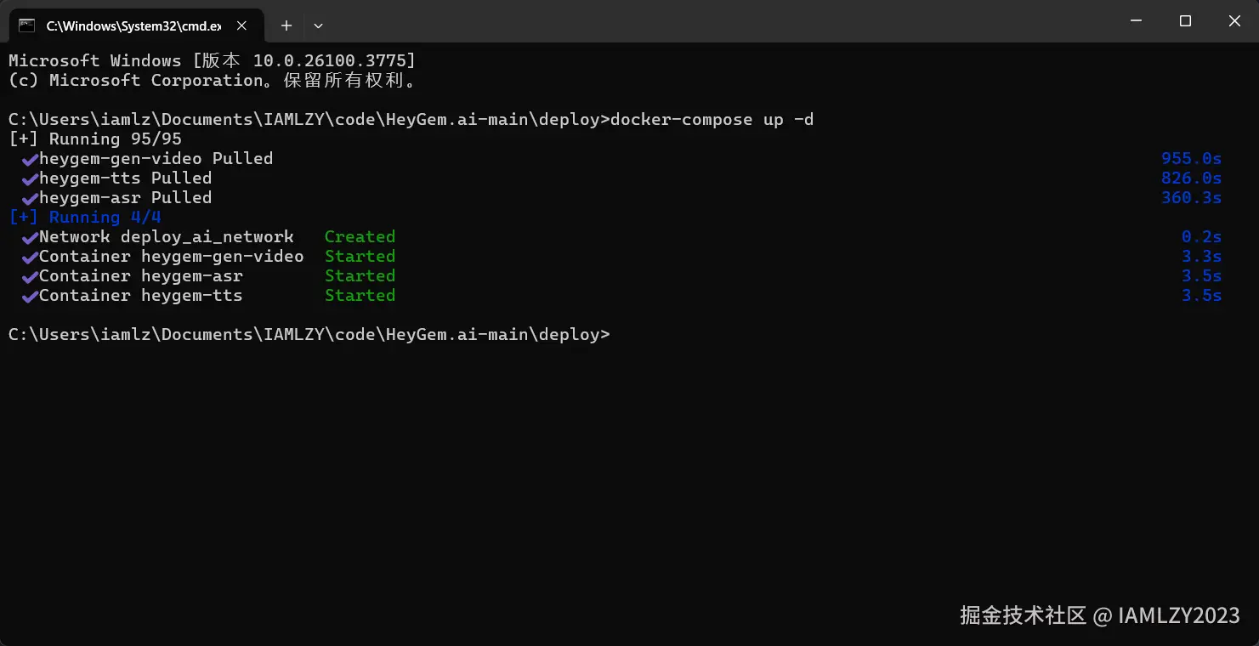Click checkmark beside heygem-gen-video Pulled
1259x646 pixels.
pos(30,159)
